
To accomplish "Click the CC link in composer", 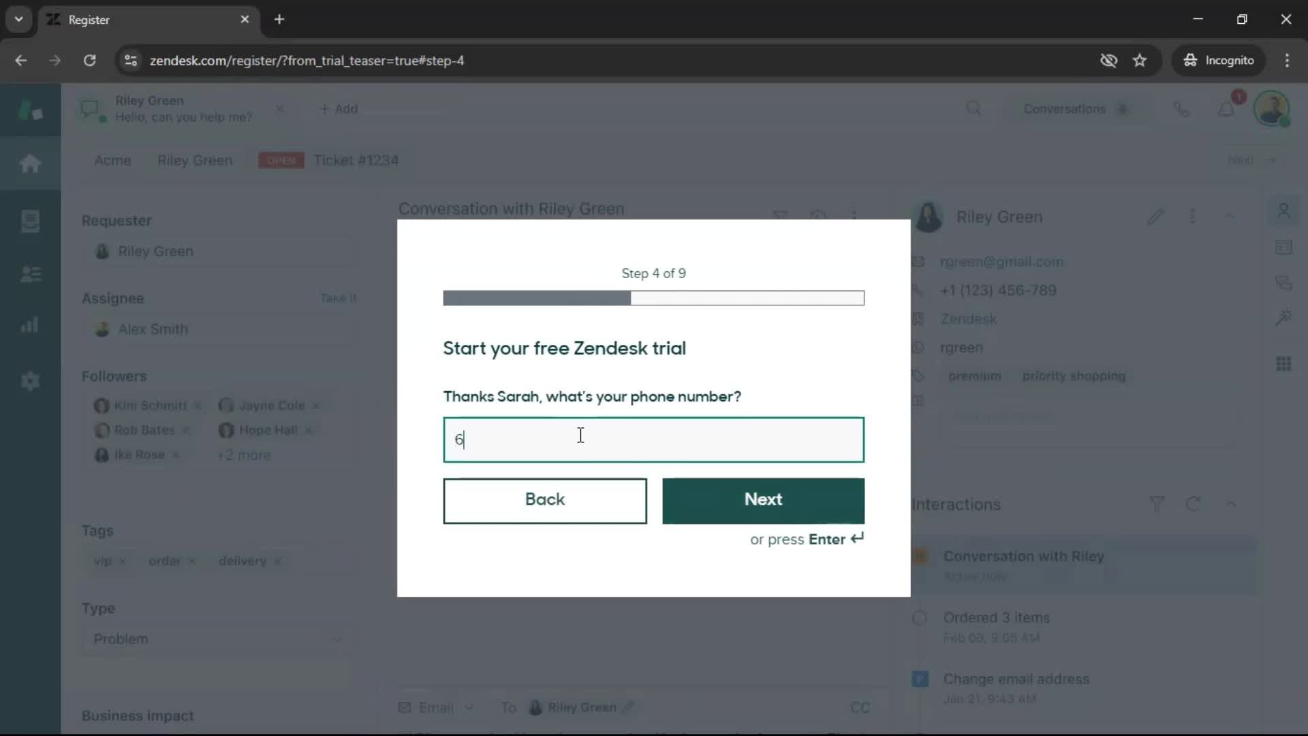I will [860, 707].
